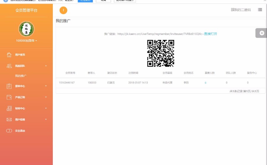The width and height of the screenshot is (267, 165).
Task: Click the 会员等级 column header
Action: point(167,73)
